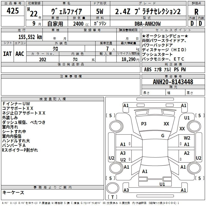Click the note ダッシュ板傷、べたつき

(x=24, y=122)
